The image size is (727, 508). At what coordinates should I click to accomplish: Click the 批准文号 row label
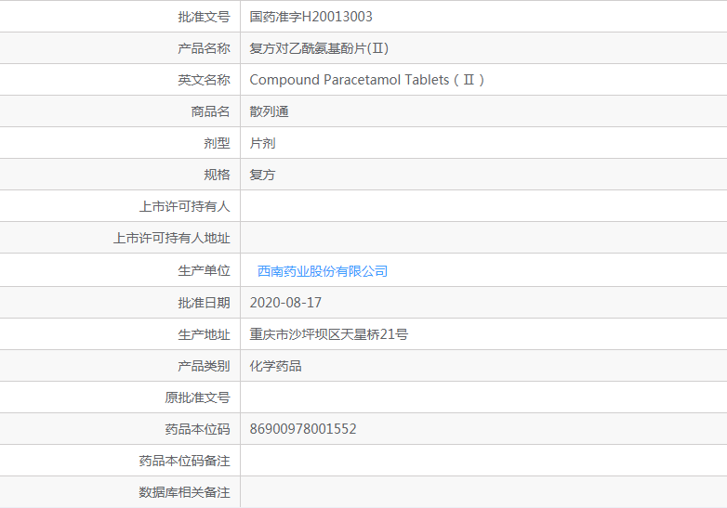pyautogui.click(x=204, y=17)
